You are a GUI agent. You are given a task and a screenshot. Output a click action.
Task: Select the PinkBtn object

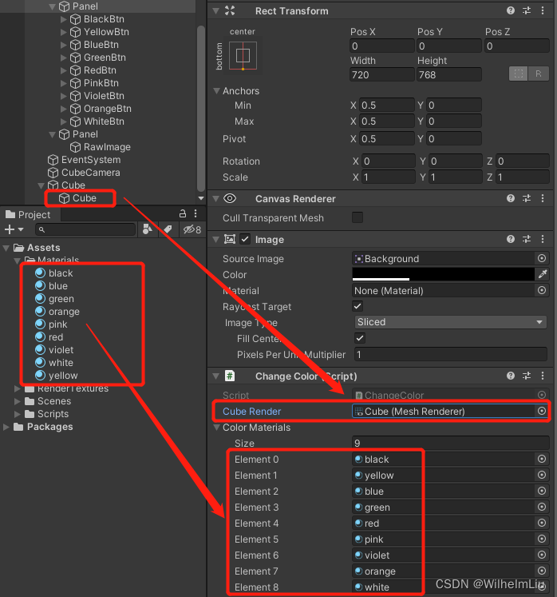(x=101, y=83)
